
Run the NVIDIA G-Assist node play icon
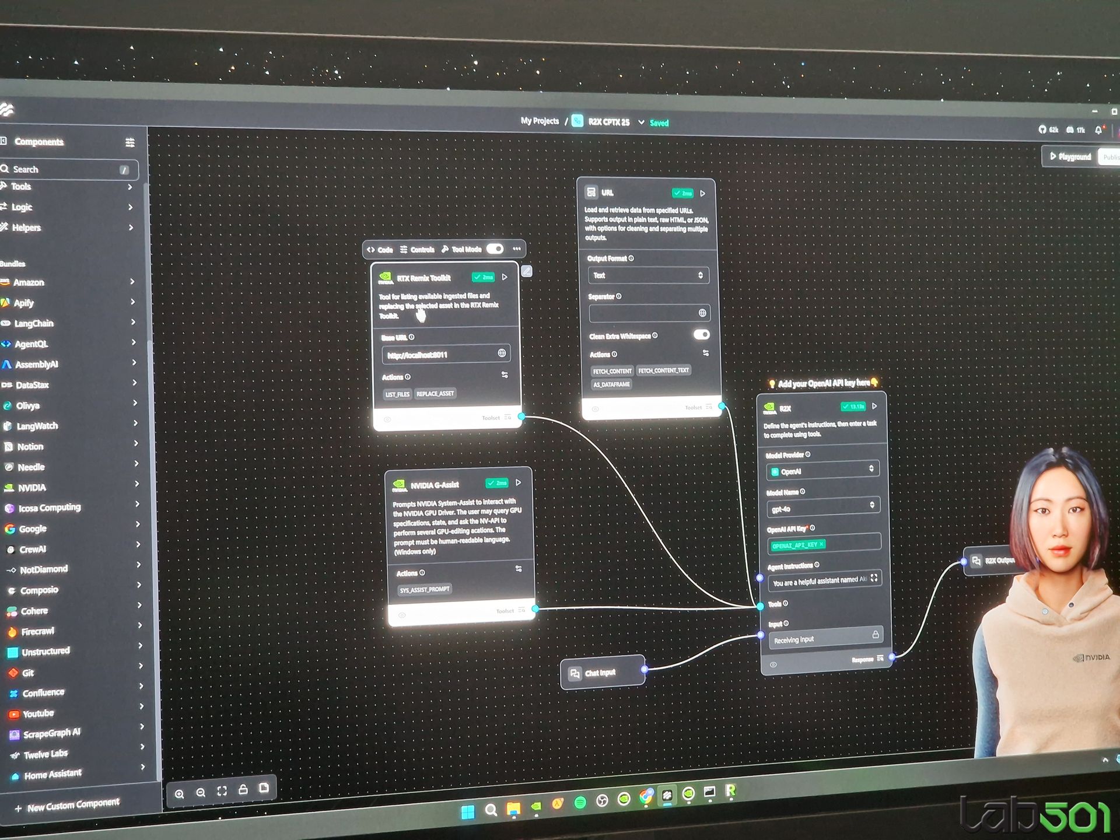click(518, 482)
